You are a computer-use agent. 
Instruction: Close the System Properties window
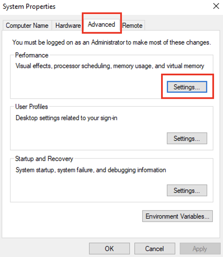coord(216,6)
